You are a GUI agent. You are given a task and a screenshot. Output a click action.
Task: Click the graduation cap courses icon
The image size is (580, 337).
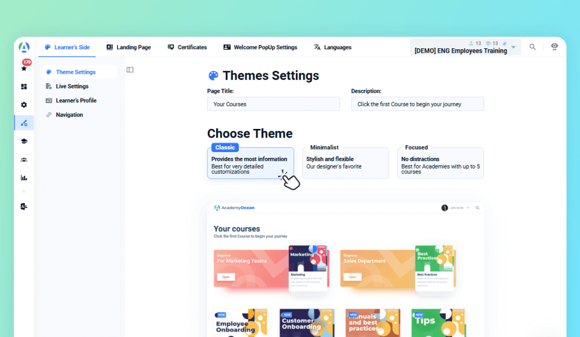click(x=24, y=141)
